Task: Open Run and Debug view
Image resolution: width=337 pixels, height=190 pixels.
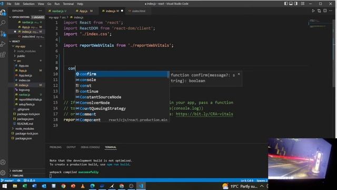Action: [3, 44]
